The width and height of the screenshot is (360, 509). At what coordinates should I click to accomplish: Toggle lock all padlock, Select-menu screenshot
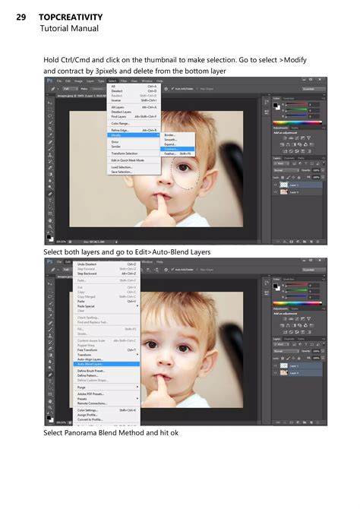pyautogui.click(x=299, y=178)
